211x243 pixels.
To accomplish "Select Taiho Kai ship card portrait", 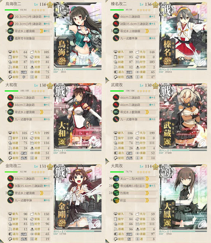I will tap(183, 197).
